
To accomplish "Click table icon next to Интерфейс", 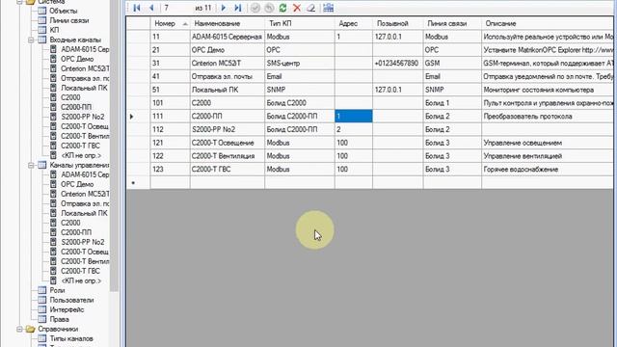I will (x=42, y=309).
